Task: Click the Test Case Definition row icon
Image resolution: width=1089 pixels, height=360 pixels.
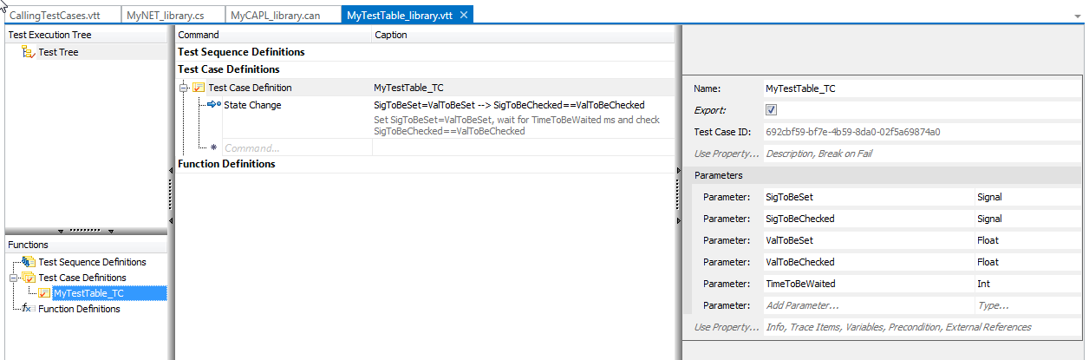Action: coord(199,88)
